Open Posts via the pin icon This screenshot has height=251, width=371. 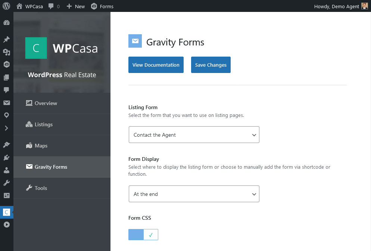tap(6, 39)
